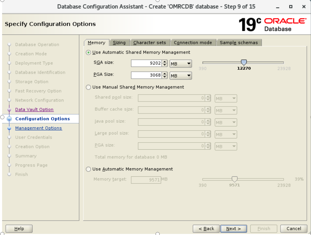This screenshot has width=311, height=235.
Task: Open the Management Options step
Action: (39, 128)
